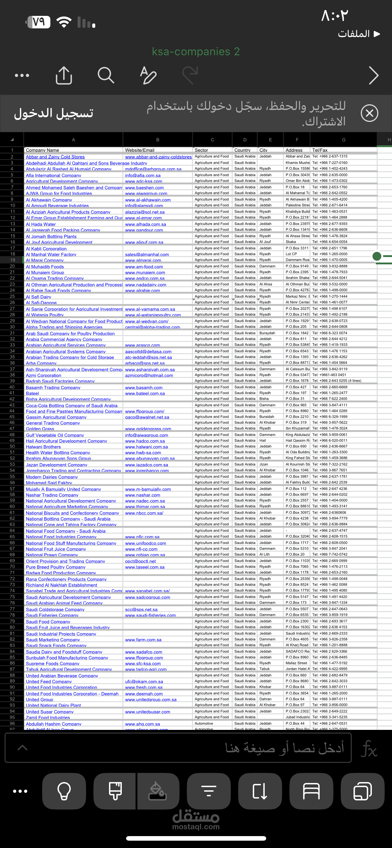392x848 pixels.
Task: Select the Automotive sector cell in row 96
Action: coord(212,723)
